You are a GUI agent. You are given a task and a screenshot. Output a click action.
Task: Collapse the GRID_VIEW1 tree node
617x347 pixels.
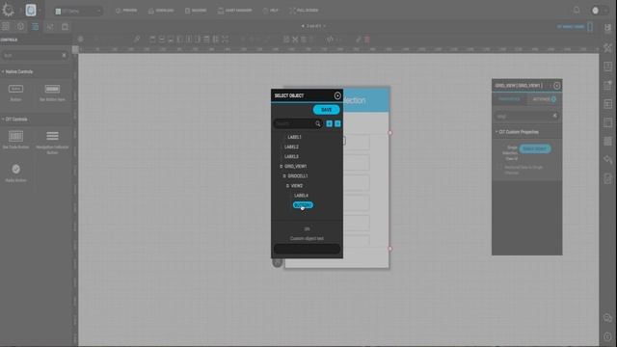281,167
